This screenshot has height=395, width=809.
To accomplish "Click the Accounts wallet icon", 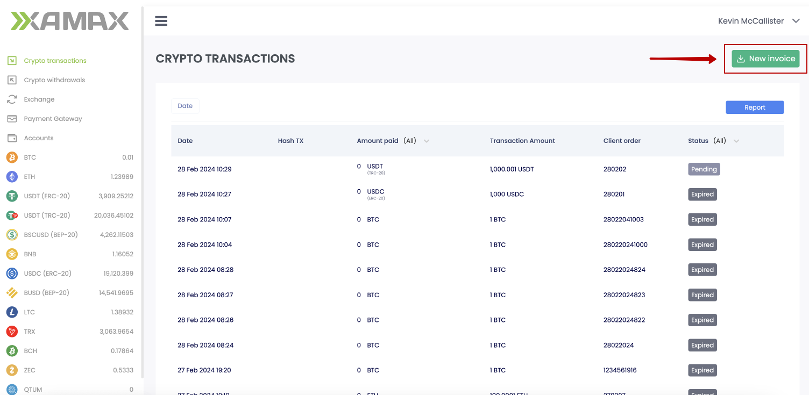I will 12,138.
